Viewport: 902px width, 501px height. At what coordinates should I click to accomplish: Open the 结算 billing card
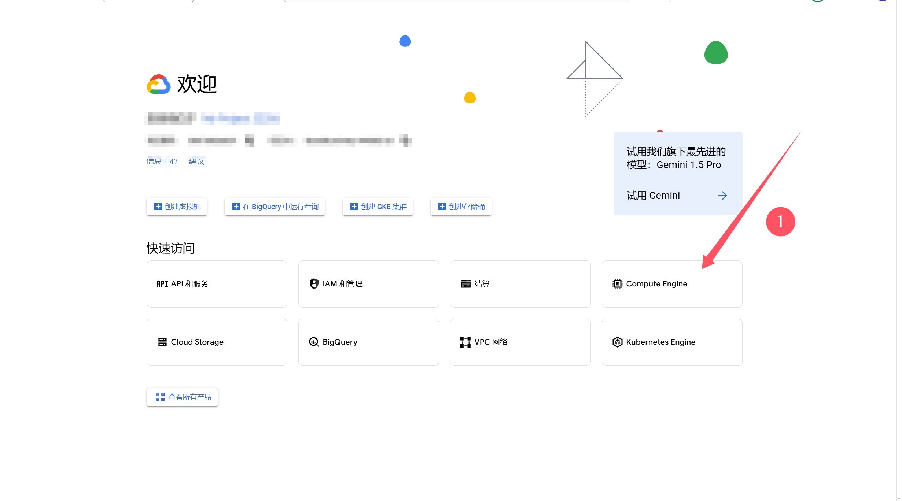(520, 284)
